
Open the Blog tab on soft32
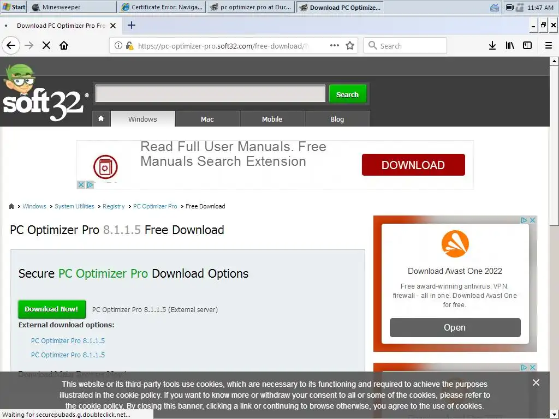click(x=337, y=119)
